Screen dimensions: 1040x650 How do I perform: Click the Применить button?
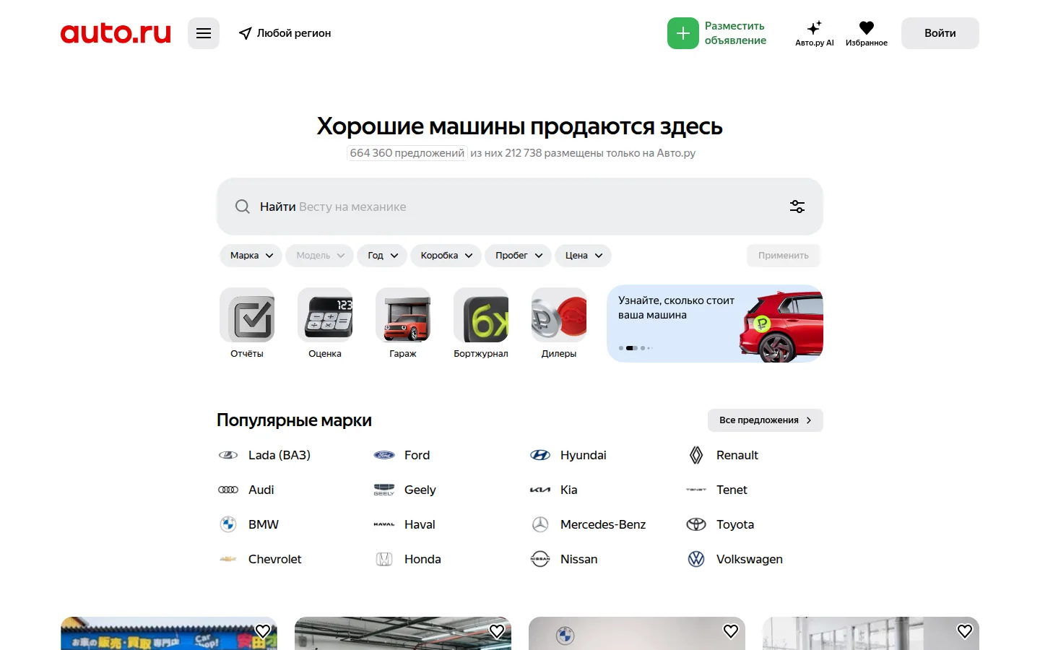click(784, 256)
